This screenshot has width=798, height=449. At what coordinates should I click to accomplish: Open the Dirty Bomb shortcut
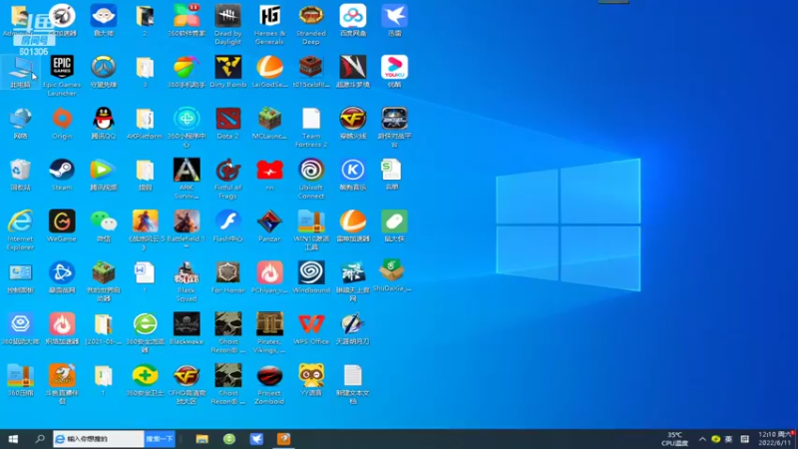tap(228, 67)
